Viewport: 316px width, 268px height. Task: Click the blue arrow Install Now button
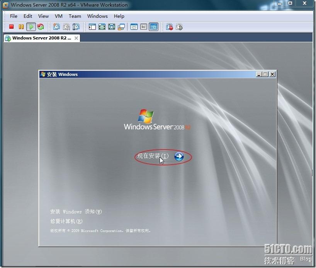point(179,156)
